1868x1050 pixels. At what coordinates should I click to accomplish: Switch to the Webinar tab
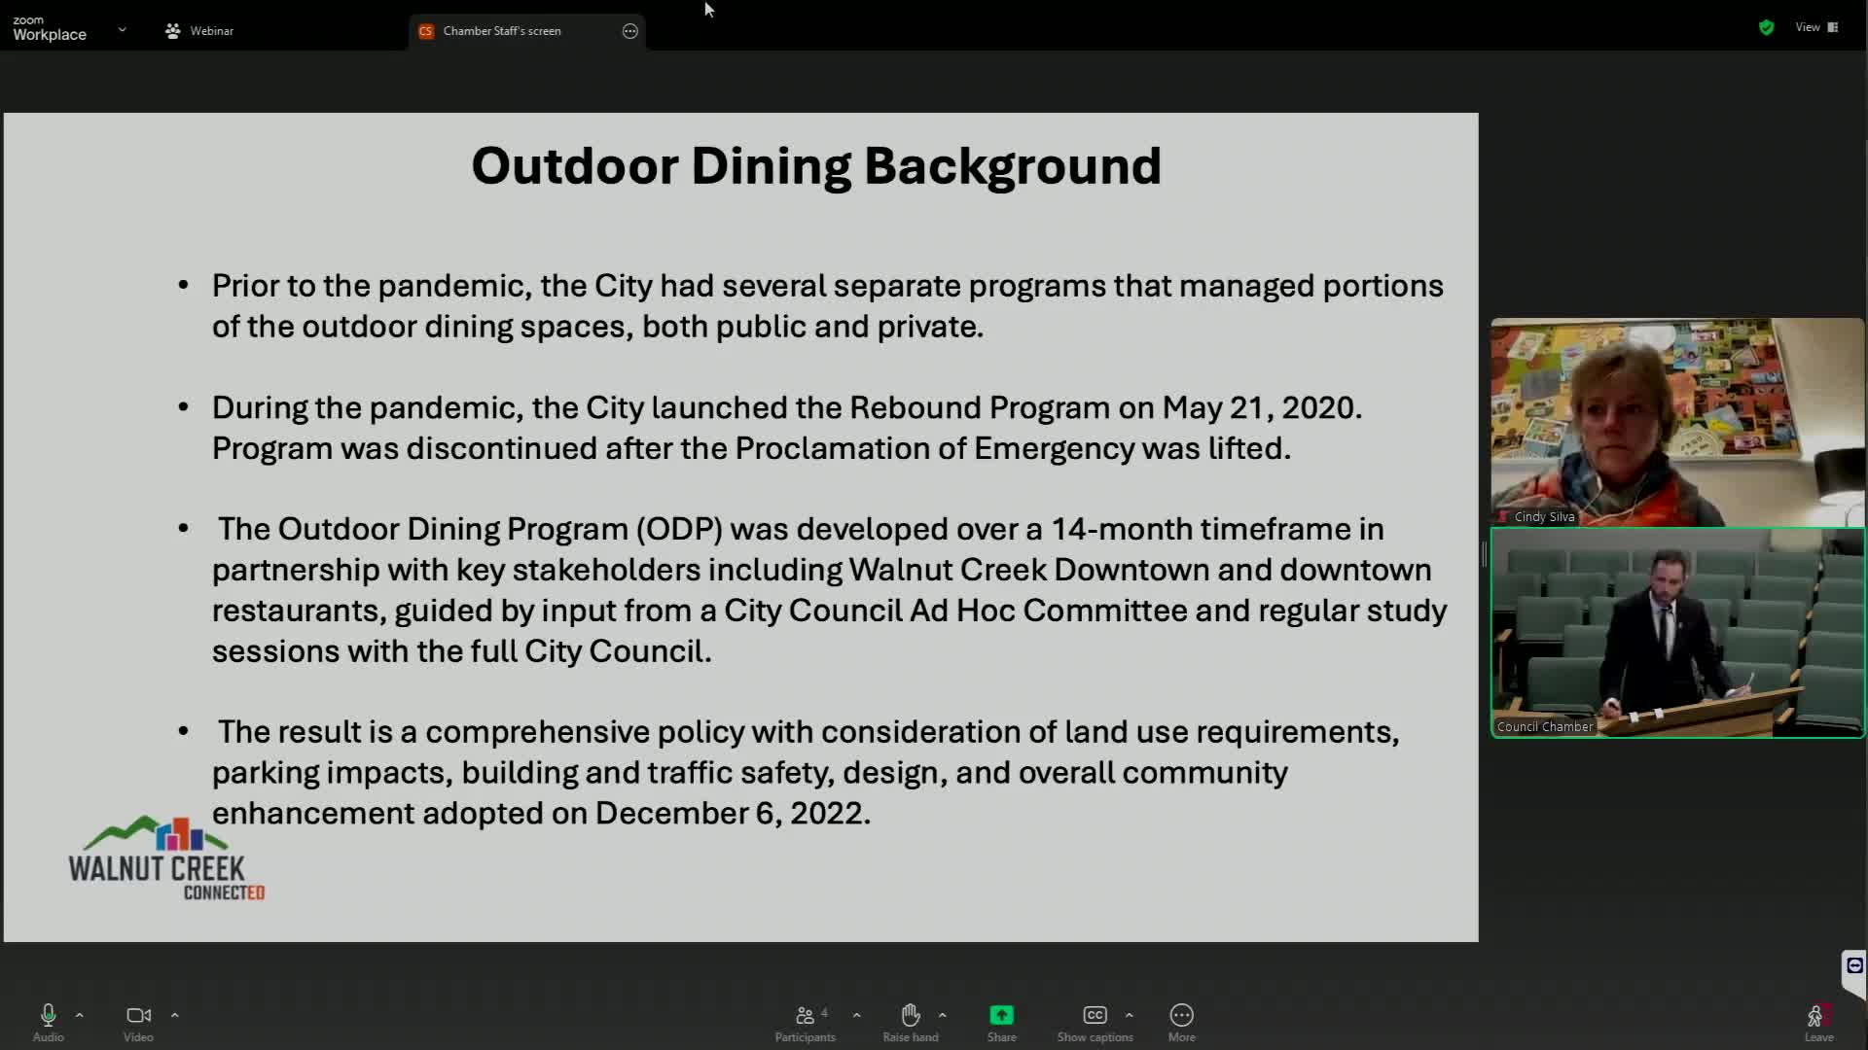coord(199,31)
